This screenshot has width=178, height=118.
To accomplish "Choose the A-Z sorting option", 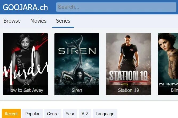I will coord(85,113).
